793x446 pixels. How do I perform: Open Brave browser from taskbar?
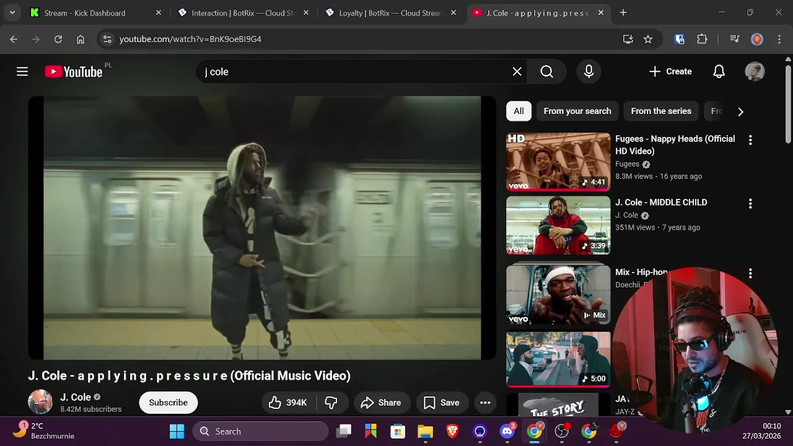[453, 431]
